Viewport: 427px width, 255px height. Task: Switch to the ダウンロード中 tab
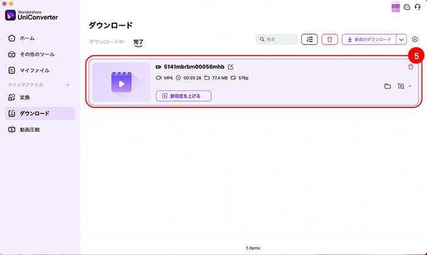pyautogui.click(x=107, y=41)
